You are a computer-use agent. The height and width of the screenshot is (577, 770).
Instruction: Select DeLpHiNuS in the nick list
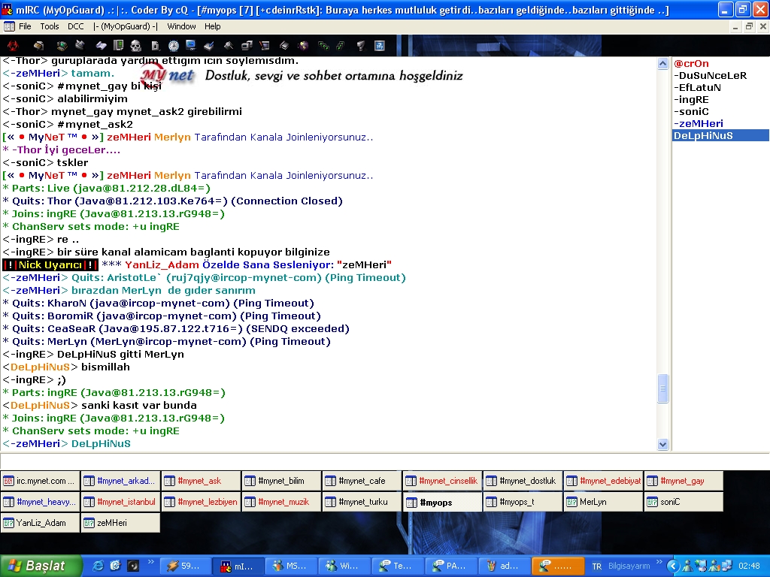720,135
